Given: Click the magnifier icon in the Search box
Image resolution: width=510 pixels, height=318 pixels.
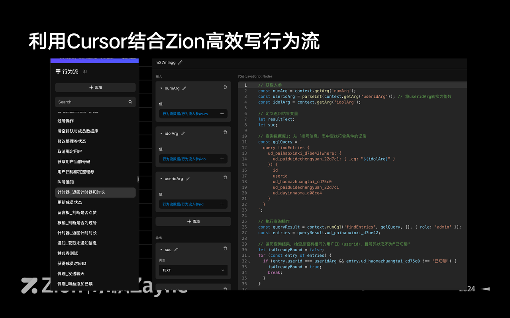Looking at the screenshot, I should coord(130,102).
